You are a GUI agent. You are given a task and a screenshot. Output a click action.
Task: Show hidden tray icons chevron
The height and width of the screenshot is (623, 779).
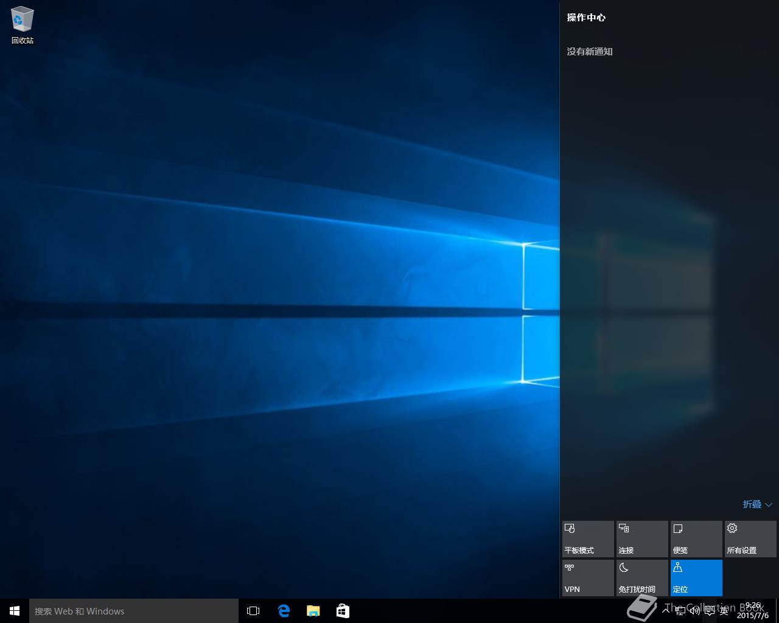pyautogui.click(x=666, y=611)
